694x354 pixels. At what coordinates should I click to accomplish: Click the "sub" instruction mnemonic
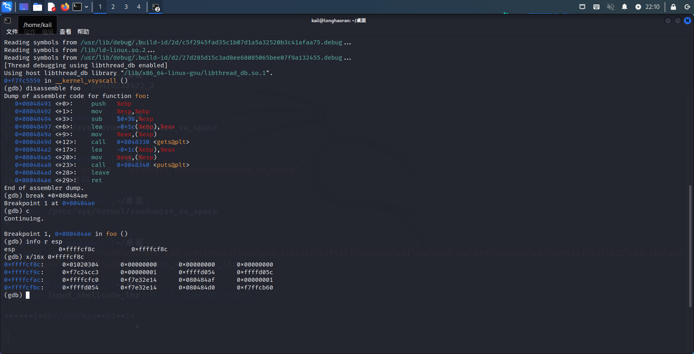[x=97, y=119]
